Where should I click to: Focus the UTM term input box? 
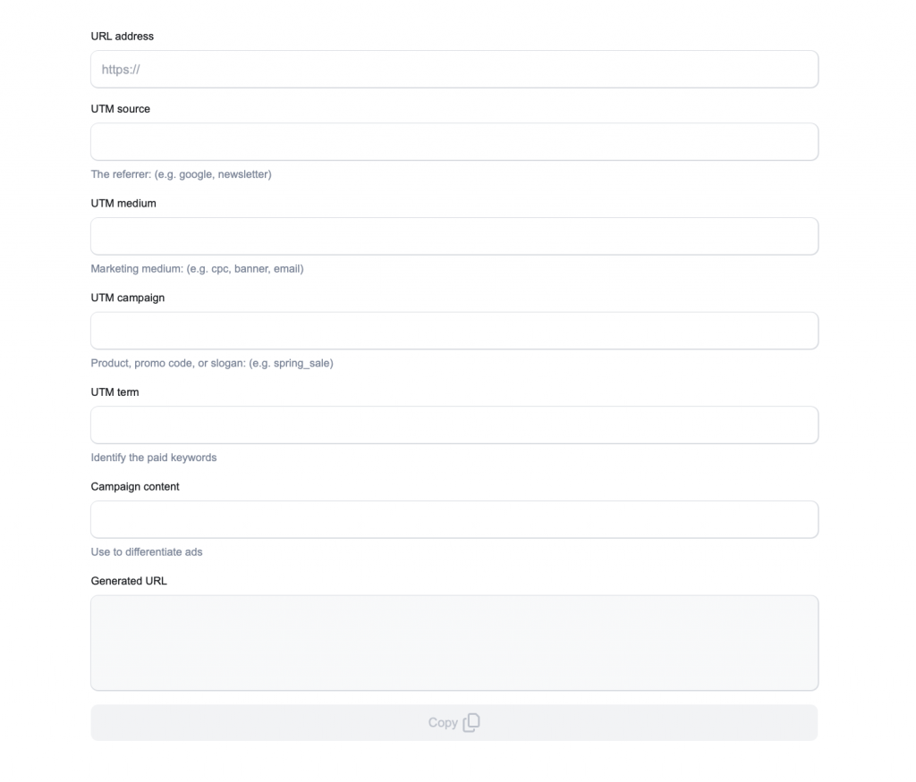pos(454,425)
